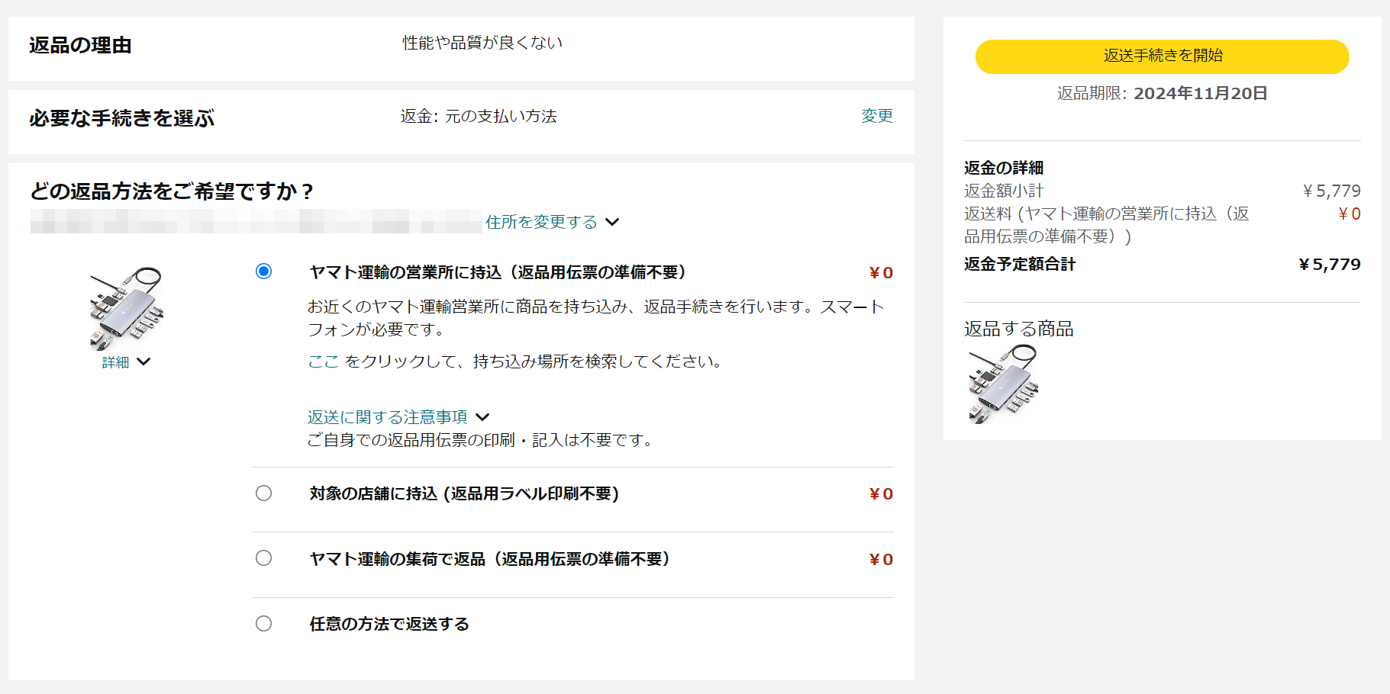Click the ヤマト運輸の営業所に持込 bold option title
This screenshot has height=694, width=1390.
(x=497, y=272)
